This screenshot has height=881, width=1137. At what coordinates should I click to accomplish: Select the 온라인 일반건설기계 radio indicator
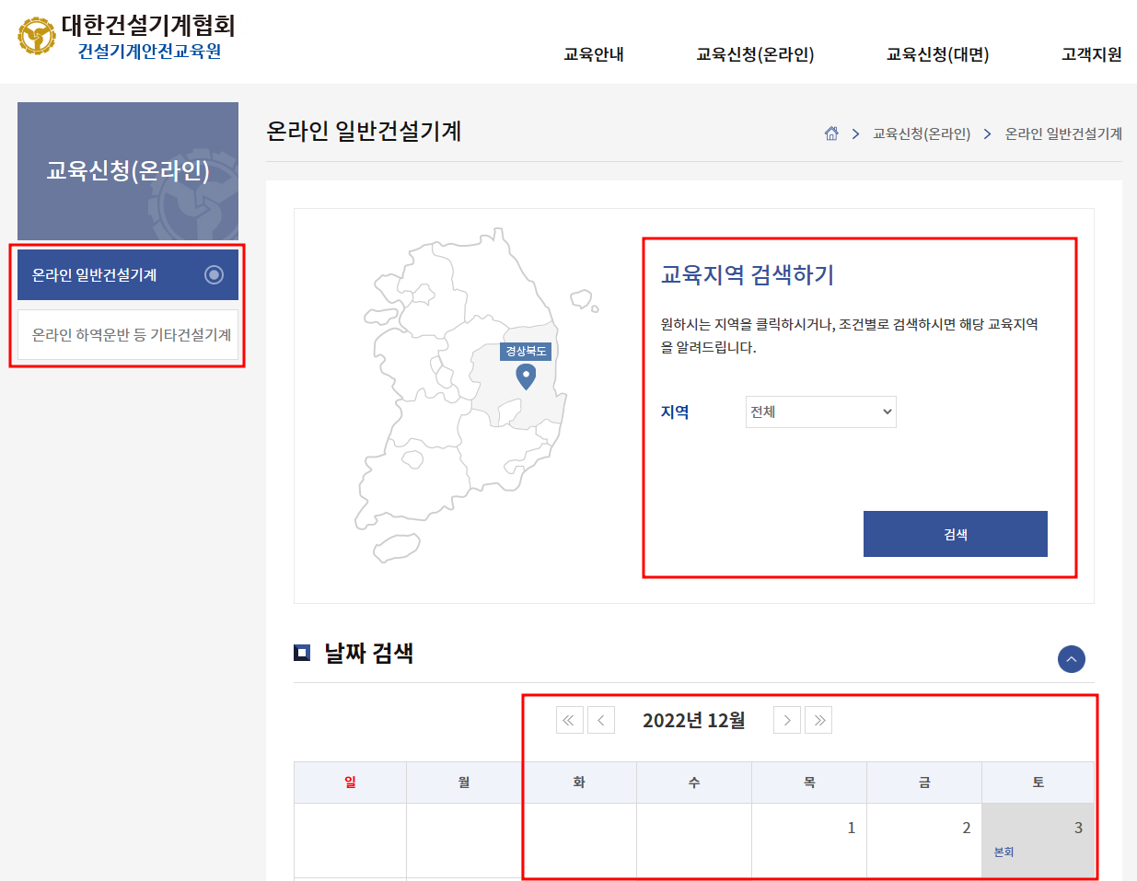[213, 273]
